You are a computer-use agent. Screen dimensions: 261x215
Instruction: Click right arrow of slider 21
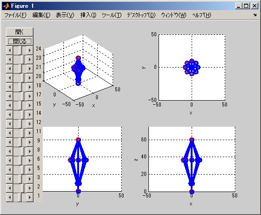pos(30,68)
